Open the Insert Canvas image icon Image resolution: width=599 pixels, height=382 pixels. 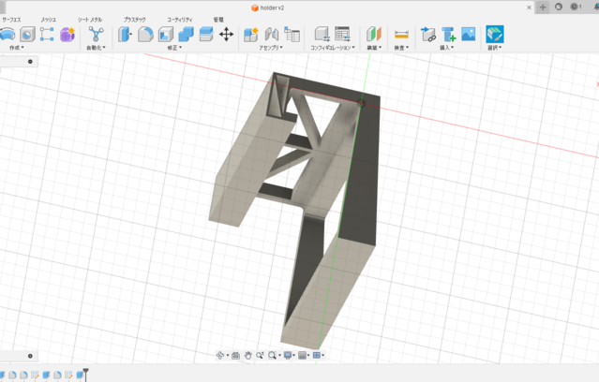pos(469,35)
